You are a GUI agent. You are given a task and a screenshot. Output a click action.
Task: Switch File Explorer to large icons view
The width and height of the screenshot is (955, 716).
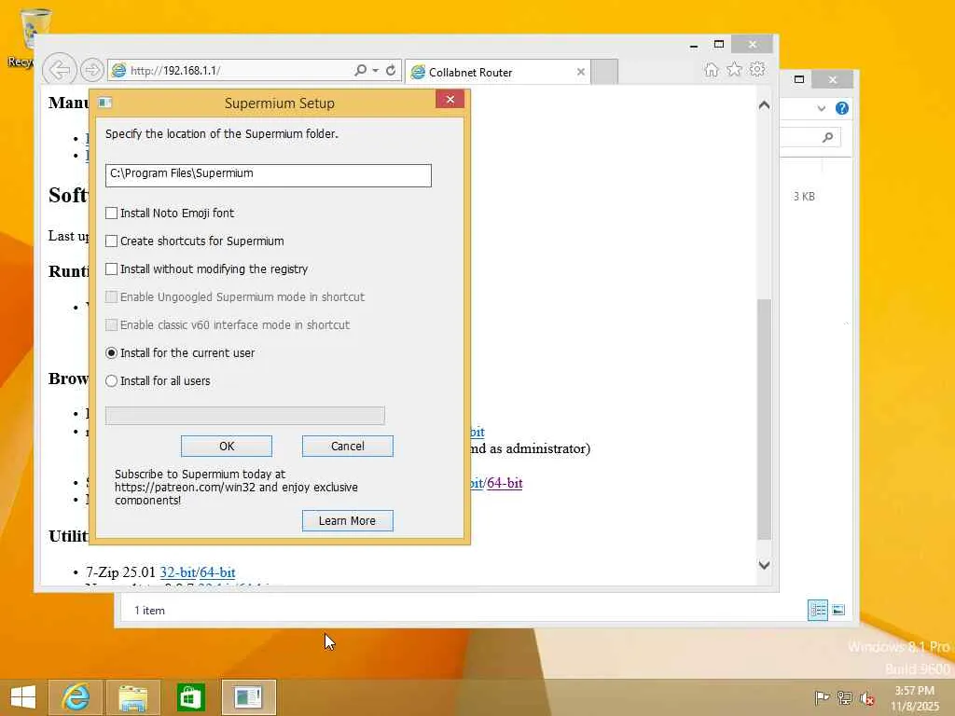tap(838, 610)
